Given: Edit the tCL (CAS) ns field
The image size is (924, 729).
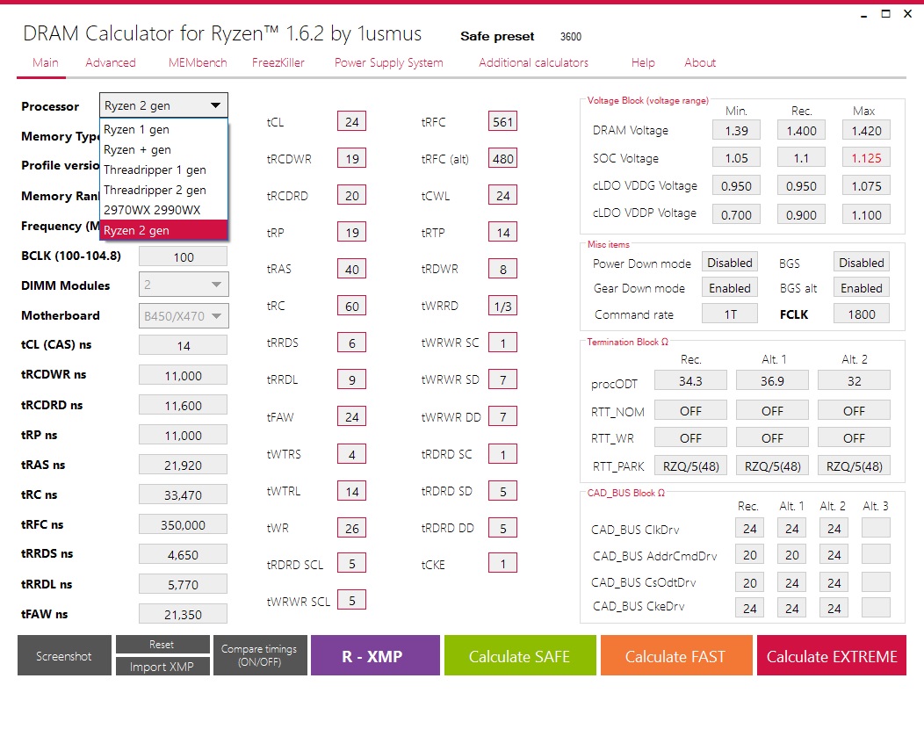Looking at the screenshot, I should (x=184, y=345).
